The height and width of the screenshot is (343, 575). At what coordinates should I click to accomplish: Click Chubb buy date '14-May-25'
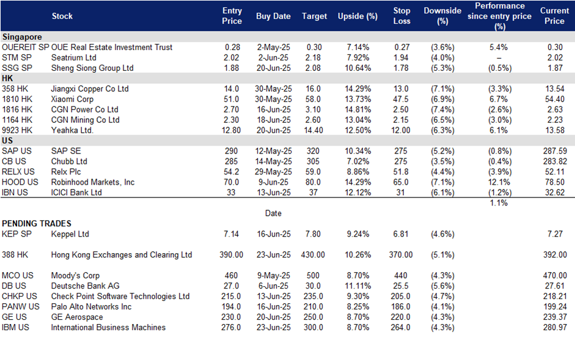point(274,161)
